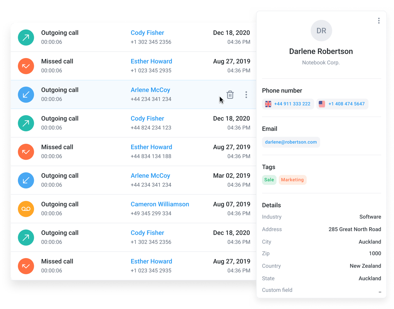Click orange voicemail icon for Cameron Williamson
Screen dimensions: 394x309
(26, 209)
